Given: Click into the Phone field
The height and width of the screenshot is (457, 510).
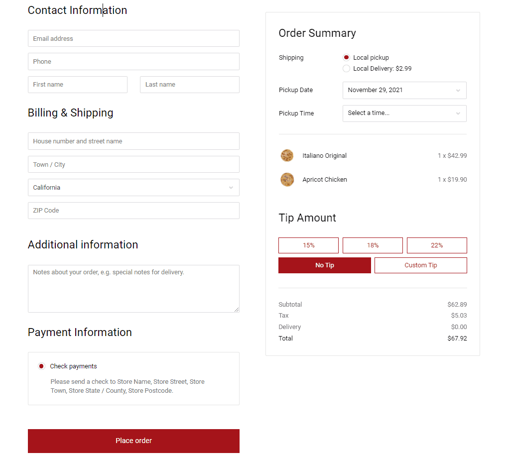Looking at the screenshot, I should 133,62.
